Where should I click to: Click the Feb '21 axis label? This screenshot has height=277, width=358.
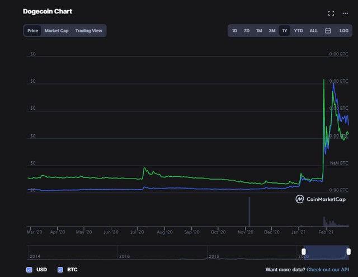coord(326,232)
